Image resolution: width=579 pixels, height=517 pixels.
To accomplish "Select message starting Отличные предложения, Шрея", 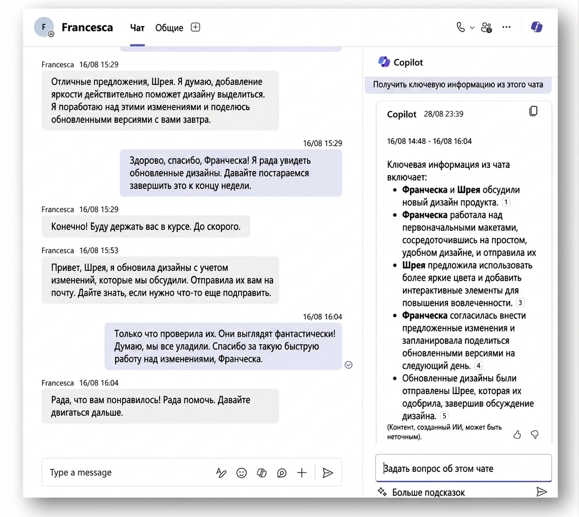I will pyautogui.click(x=160, y=100).
